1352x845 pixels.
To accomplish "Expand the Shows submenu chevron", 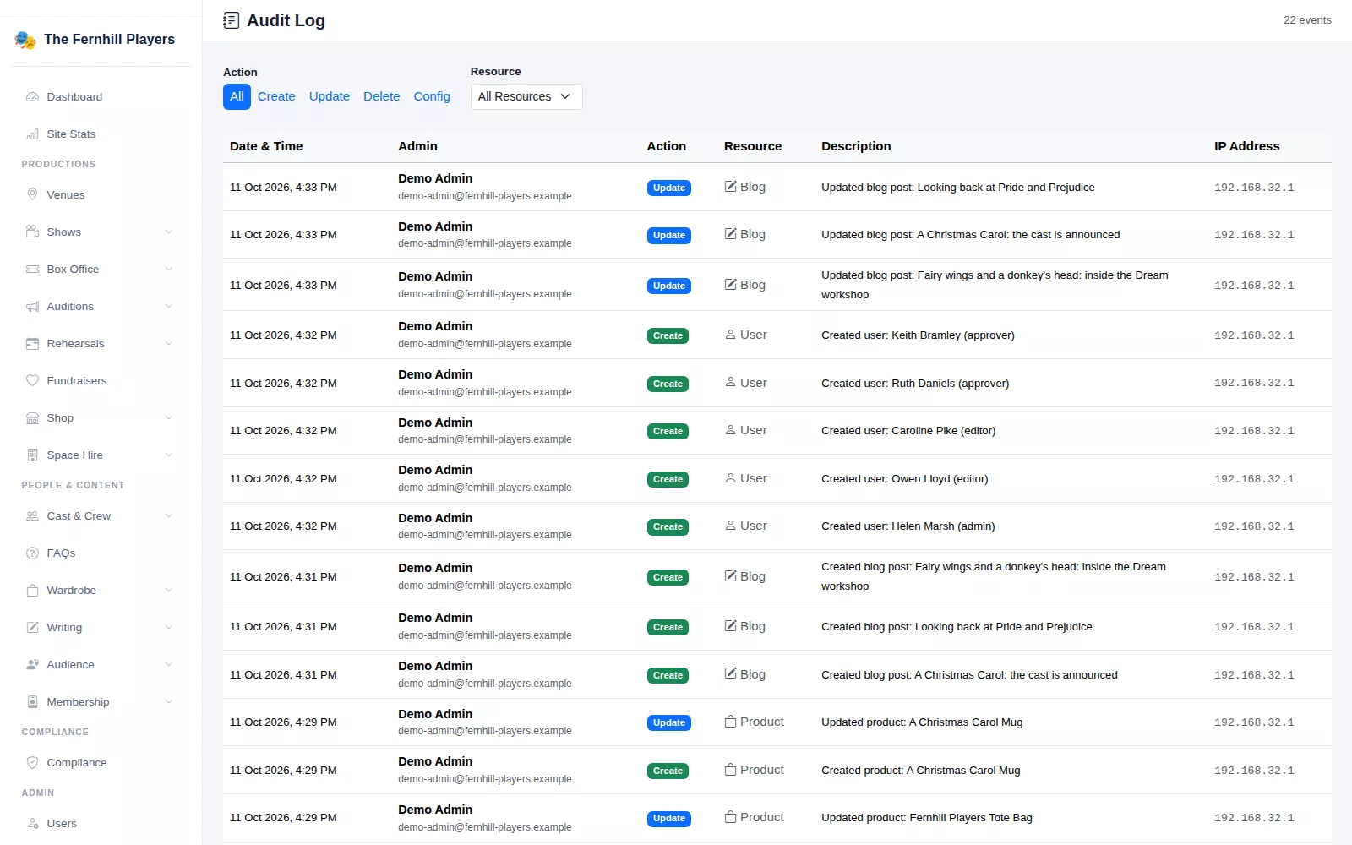I will pos(169,232).
